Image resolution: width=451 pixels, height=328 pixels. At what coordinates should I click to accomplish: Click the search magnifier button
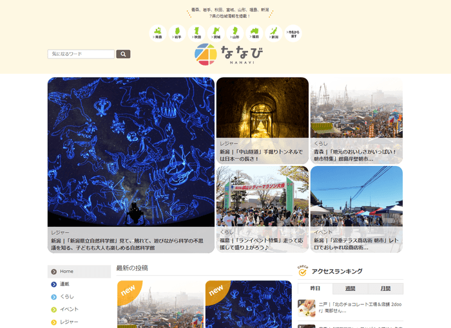123,55
